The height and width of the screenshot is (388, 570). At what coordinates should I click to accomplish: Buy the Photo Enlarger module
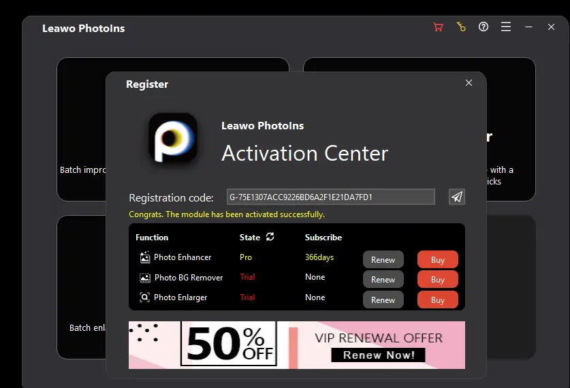(438, 300)
